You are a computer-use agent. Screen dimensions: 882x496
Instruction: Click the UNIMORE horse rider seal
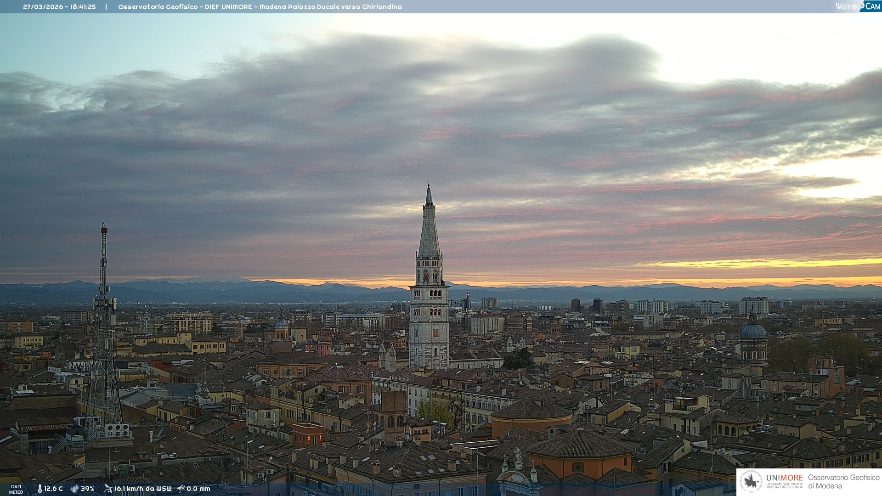pyautogui.click(x=751, y=481)
